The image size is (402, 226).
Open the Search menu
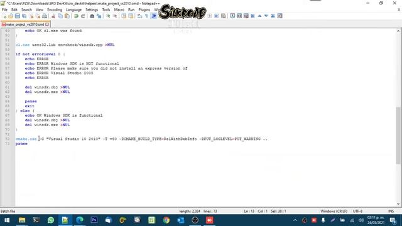click(26, 9)
